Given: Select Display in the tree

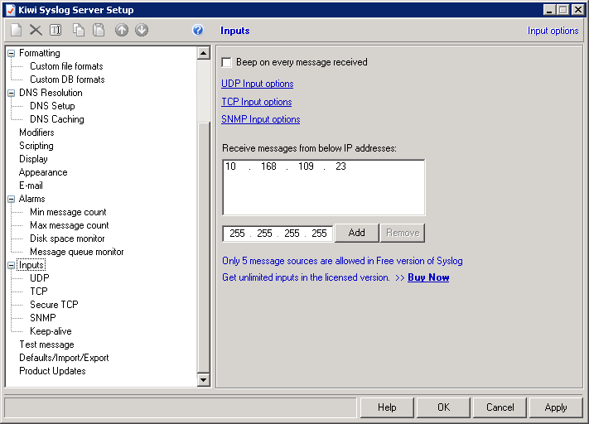Looking at the screenshot, I should tap(33, 159).
